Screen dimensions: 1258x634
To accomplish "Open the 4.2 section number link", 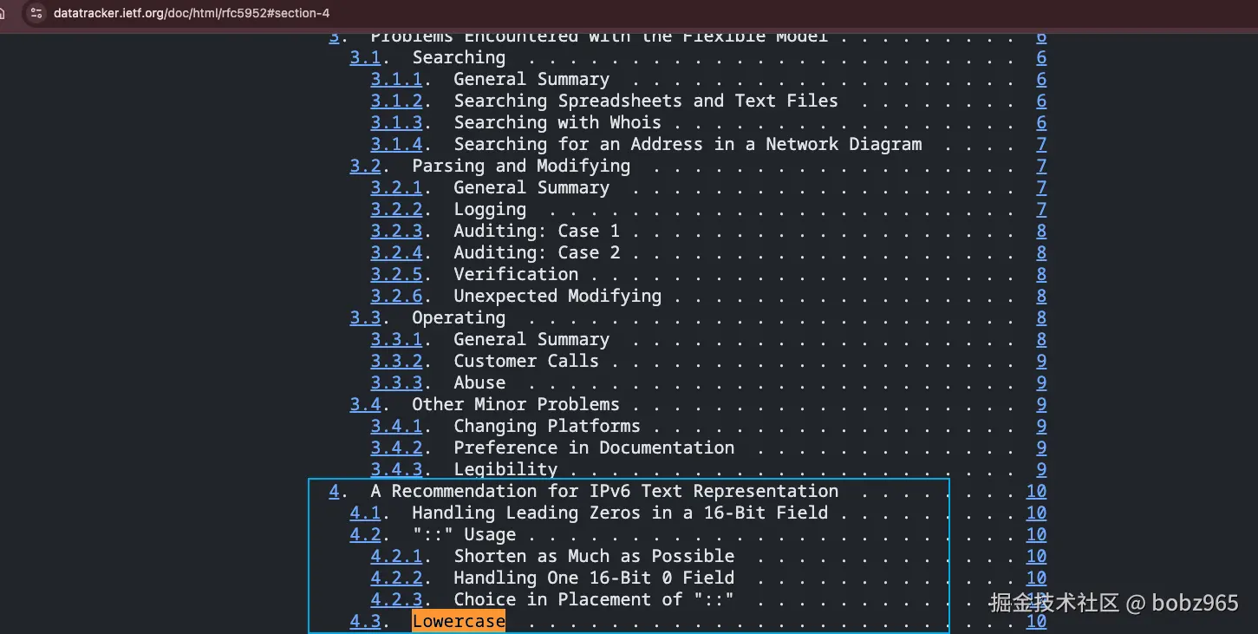I will [x=365, y=535].
